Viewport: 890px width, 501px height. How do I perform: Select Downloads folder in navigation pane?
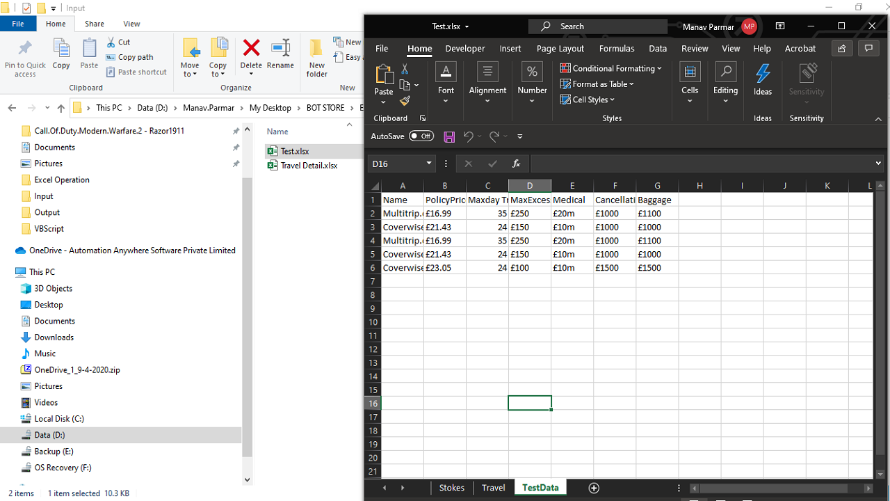[x=54, y=337]
